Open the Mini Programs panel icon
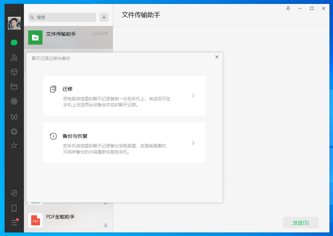The width and height of the screenshot is (333, 236). click(14, 131)
